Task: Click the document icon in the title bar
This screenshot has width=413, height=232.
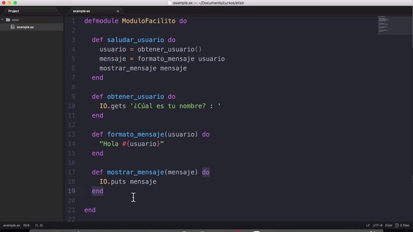Action: [170, 3]
